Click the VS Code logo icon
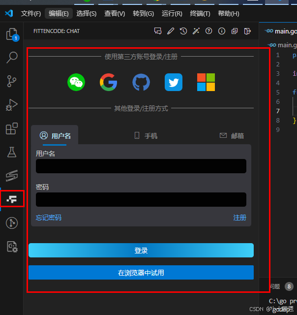This screenshot has height=315, width=297. click(x=9, y=13)
